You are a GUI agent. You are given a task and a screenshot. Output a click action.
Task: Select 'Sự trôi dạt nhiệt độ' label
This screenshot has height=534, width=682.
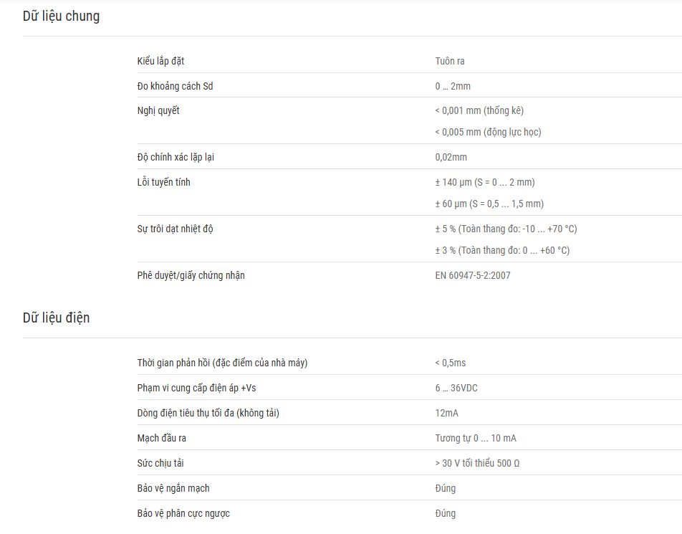coord(175,229)
